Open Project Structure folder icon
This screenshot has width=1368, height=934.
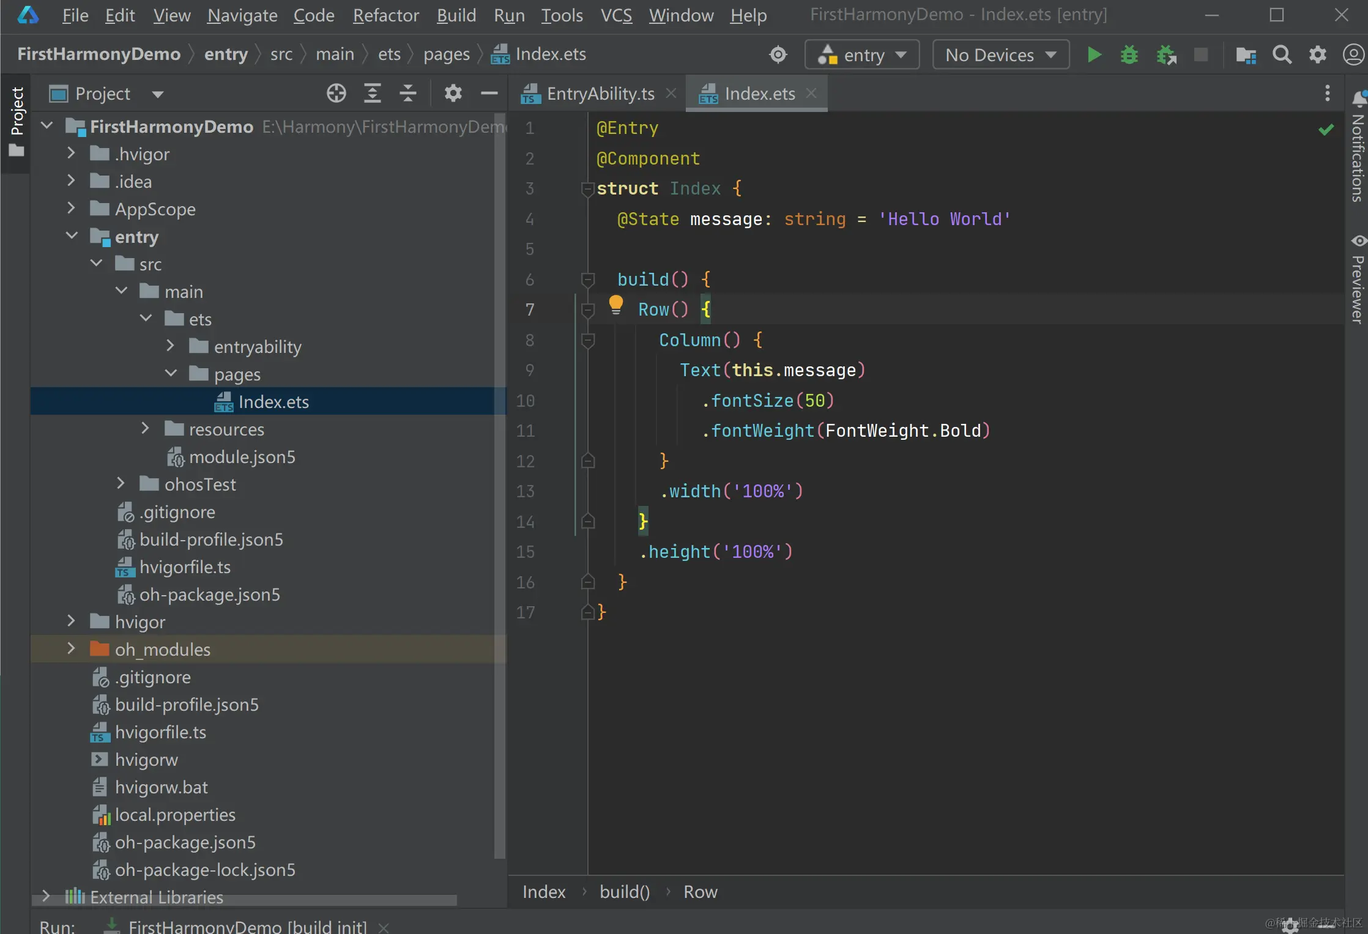(1246, 55)
